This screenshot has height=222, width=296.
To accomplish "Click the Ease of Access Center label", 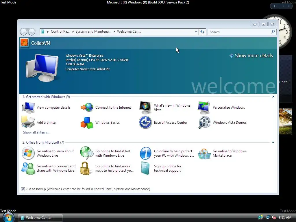I will pyautogui.click(x=171, y=123).
